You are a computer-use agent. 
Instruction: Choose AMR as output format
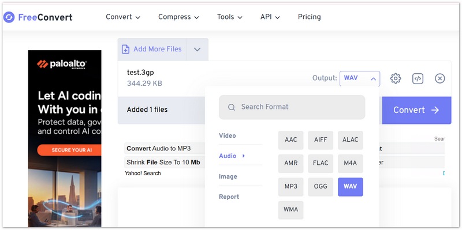pos(290,163)
